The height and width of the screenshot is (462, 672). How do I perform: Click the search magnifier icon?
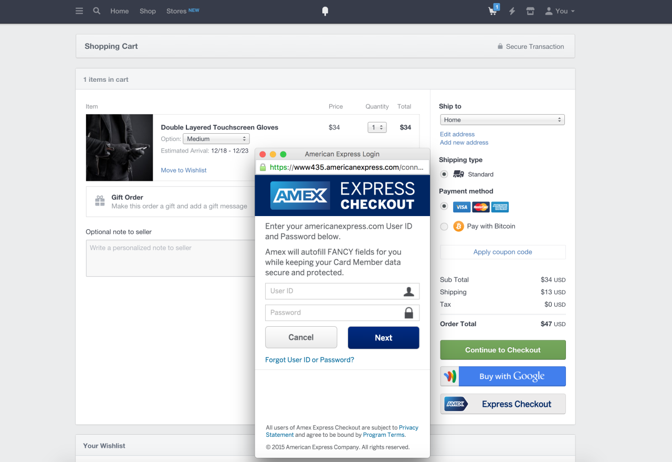[97, 10]
